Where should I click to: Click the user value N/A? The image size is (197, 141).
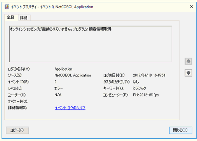click(58, 95)
